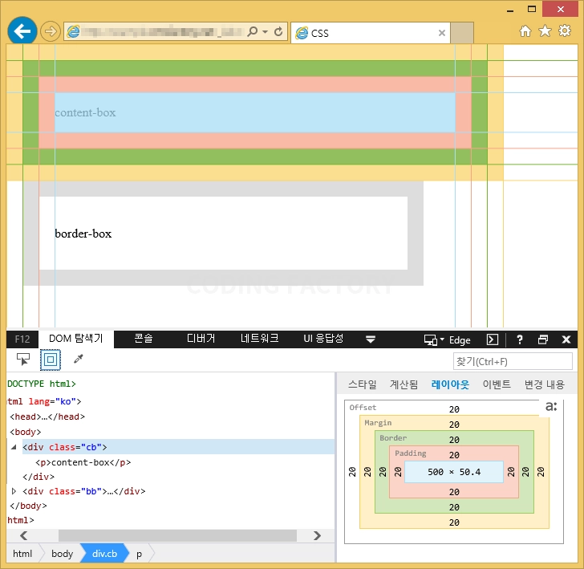Open the browser settings gear icon
The width and height of the screenshot is (584, 569).
tap(565, 30)
